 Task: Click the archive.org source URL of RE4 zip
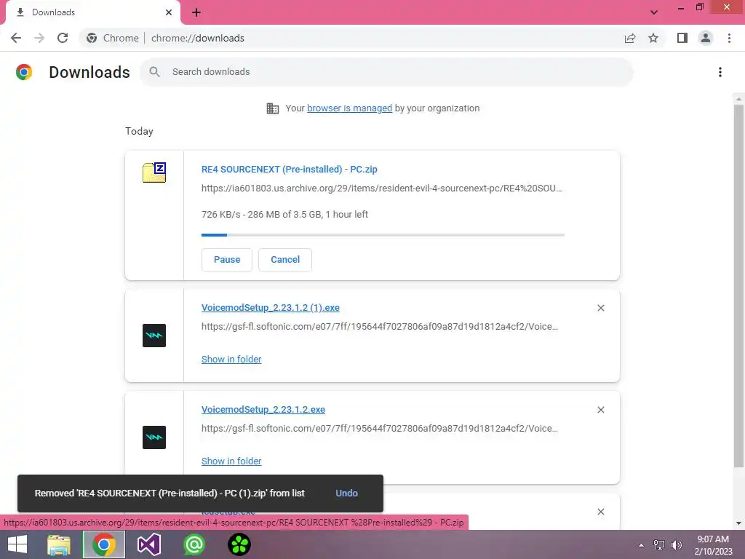coord(381,189)
